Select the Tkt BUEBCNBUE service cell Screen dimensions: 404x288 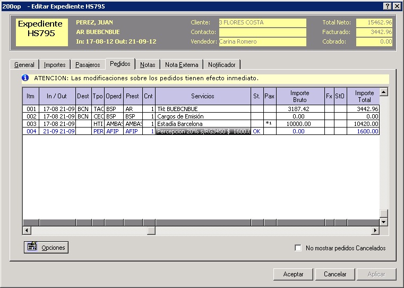tap(203, 109)
